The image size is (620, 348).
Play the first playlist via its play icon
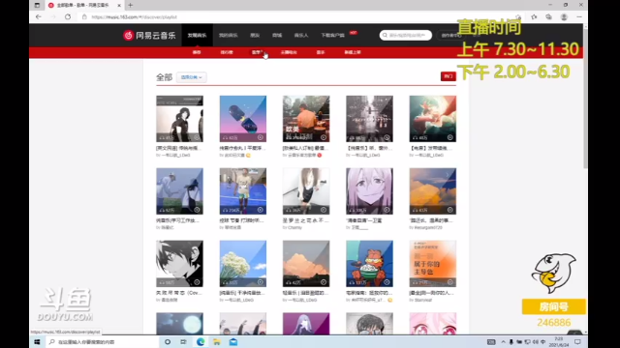(197, 137)
